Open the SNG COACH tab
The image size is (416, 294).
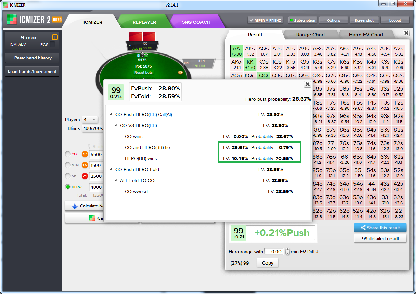point(196,22)
